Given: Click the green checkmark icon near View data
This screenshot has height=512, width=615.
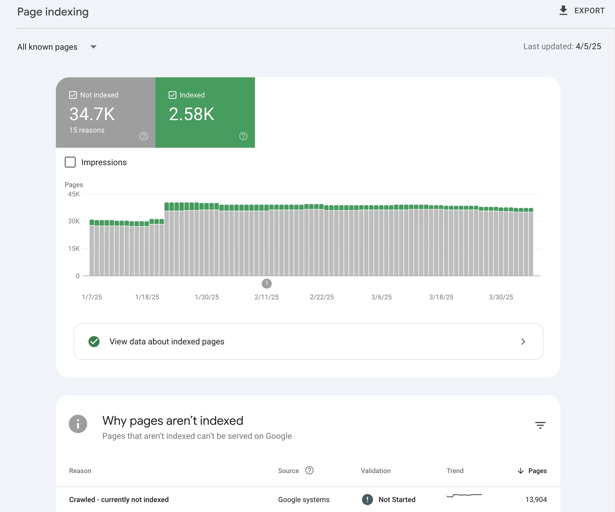Looking at the screenshot, I should [x=94, y=341].
